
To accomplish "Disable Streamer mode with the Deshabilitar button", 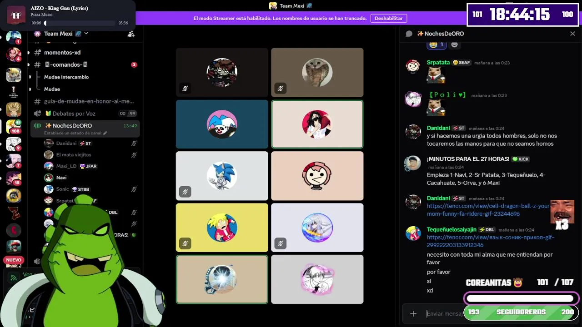I will (x=389, y=18).
